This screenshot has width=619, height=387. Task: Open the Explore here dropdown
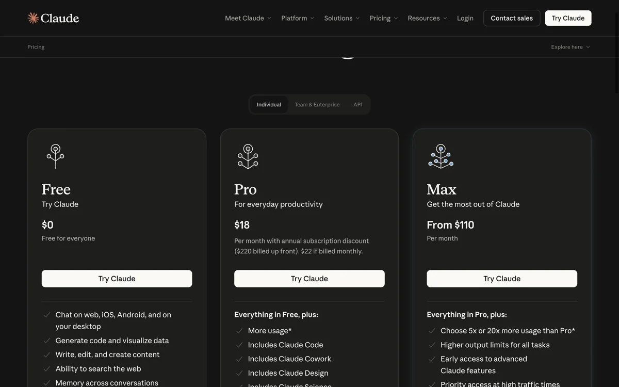(x=571, y=47)
